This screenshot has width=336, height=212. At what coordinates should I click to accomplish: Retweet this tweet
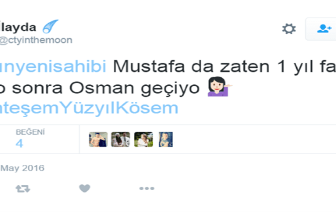coord(23,188)
